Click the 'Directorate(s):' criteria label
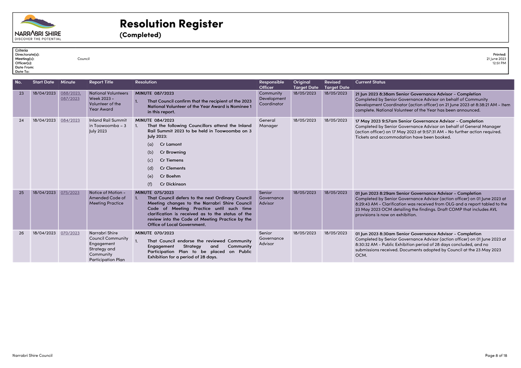 [x=27, y=54]
